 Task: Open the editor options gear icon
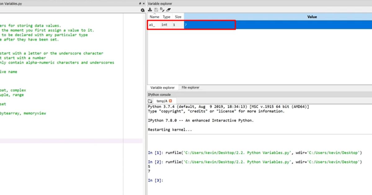click(142, 10)
